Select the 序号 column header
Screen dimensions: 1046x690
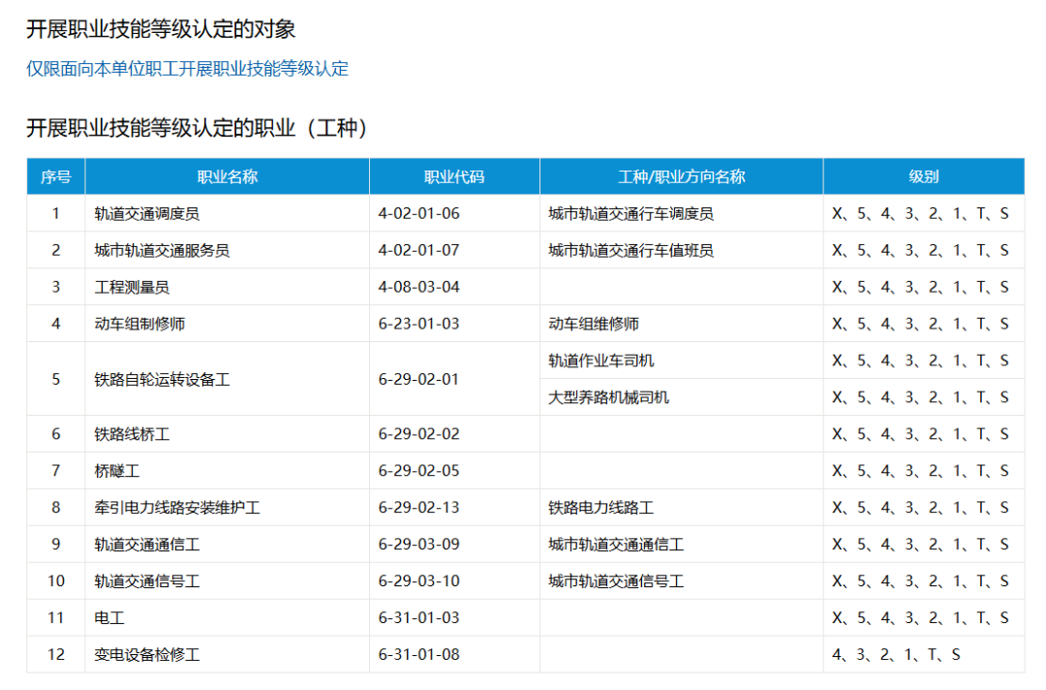(x=56, y=176)
